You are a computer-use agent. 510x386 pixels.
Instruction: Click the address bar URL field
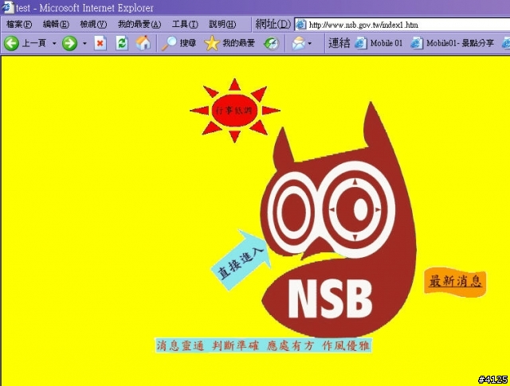(402, 25)
